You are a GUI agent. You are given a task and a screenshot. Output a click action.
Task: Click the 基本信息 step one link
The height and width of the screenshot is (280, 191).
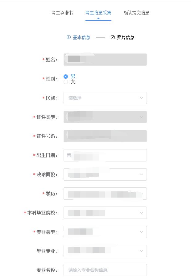point(81,37)
